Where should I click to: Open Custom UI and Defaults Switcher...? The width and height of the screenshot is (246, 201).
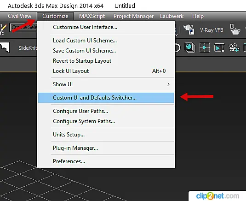coord(106,98)
